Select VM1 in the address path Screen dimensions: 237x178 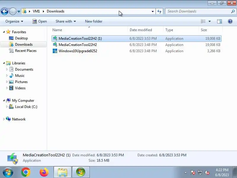[x=36, y=11]
